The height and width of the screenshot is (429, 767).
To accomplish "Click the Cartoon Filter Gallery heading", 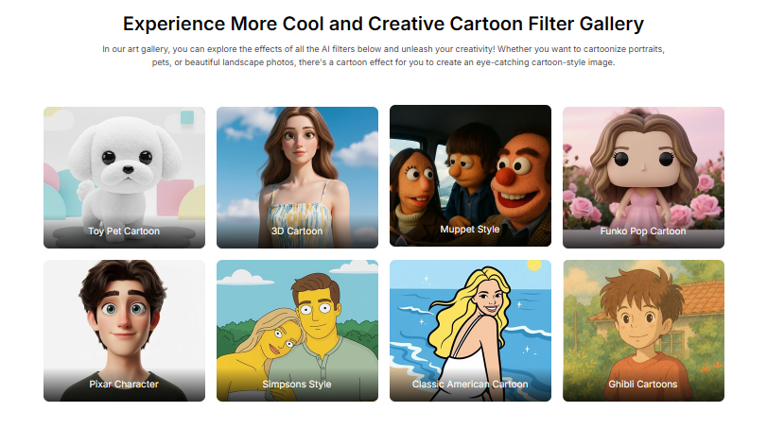I will 383,23.
